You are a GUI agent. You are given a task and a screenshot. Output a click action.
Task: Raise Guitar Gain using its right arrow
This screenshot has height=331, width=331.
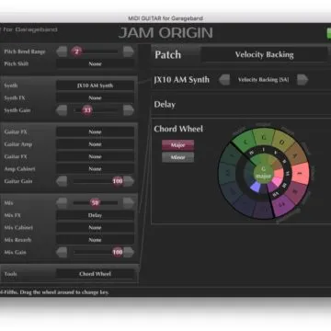coord(129,181)
